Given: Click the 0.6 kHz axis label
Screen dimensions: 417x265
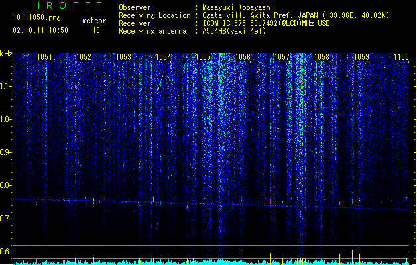Looking at the screenshot, I should [5, 252].
